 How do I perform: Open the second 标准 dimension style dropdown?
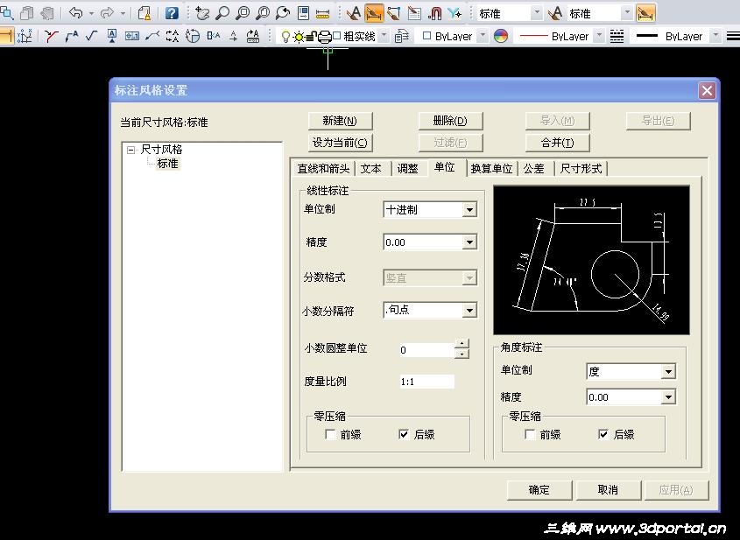tap(627, 13)
